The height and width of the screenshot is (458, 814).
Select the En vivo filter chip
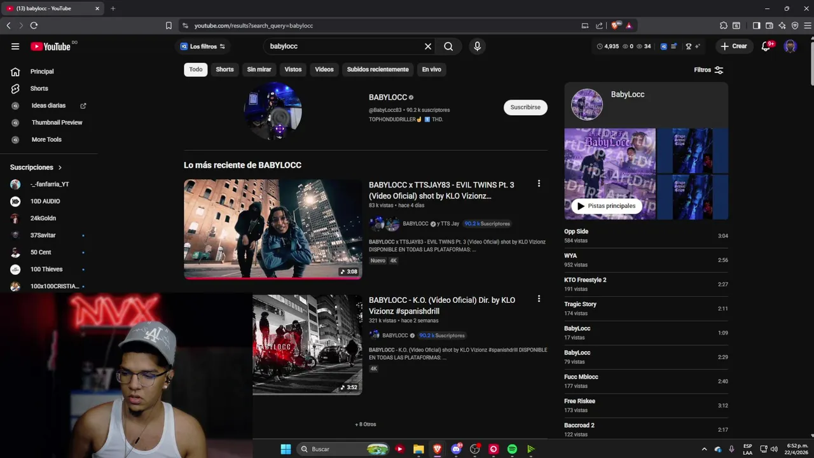431,69
